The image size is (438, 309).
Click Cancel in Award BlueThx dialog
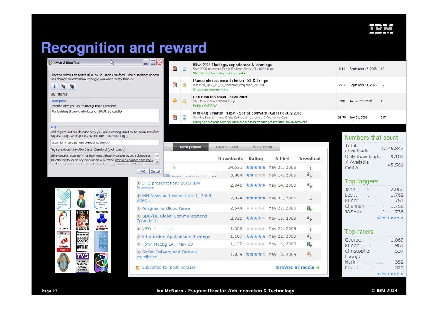pyautogui.click(x=155, y=171)
